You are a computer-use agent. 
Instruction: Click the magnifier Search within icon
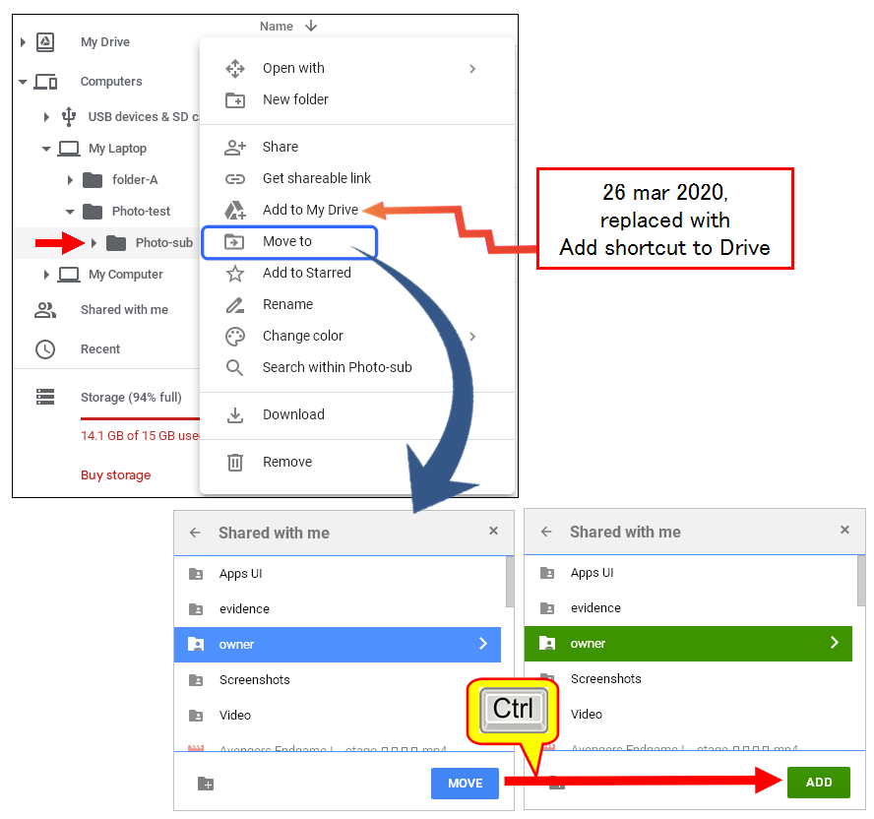click(234, 368)
